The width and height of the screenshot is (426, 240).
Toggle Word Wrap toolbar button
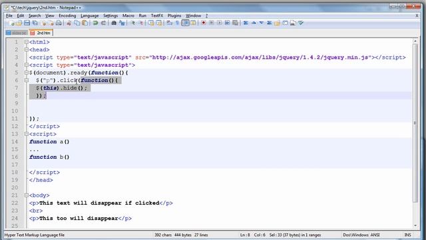(169, 23)
